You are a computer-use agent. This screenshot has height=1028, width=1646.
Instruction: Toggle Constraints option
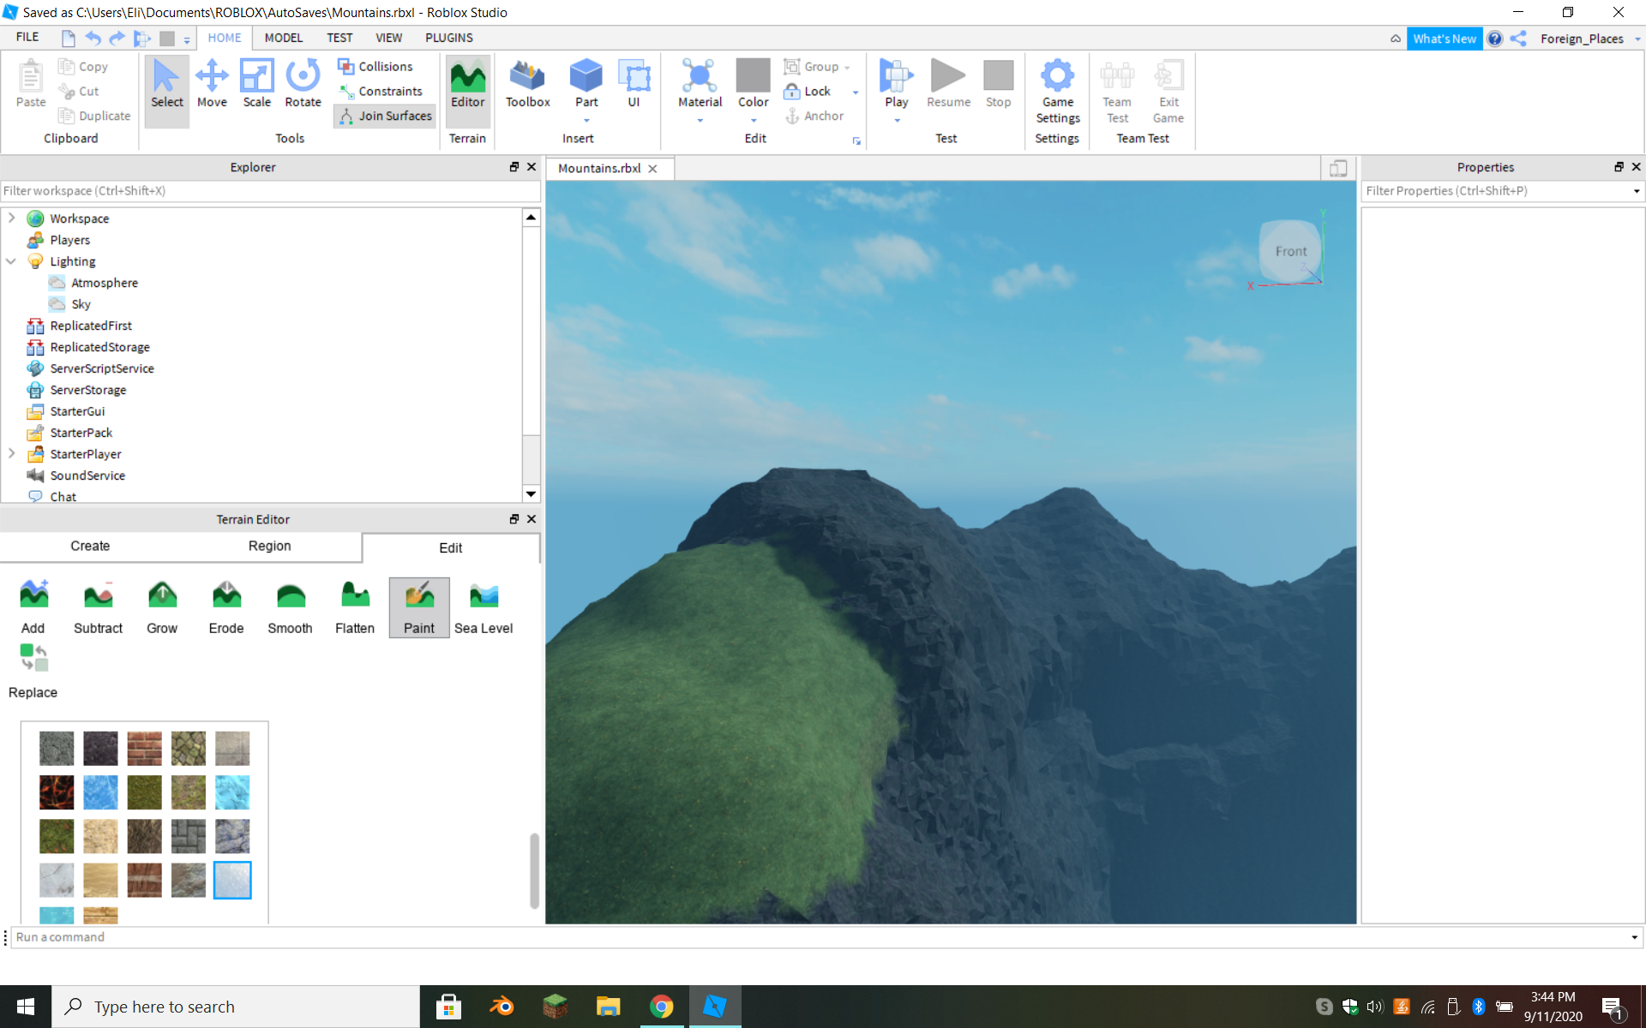tap(381, 91)
